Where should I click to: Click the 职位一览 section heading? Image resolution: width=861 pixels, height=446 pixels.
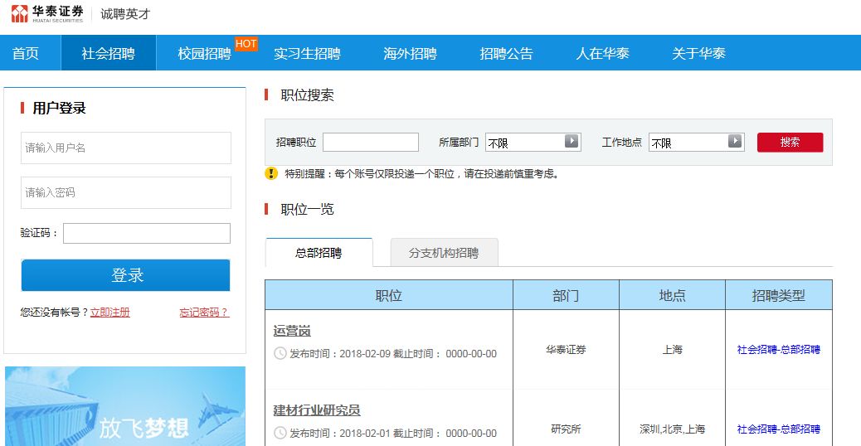tap(307, 209)
